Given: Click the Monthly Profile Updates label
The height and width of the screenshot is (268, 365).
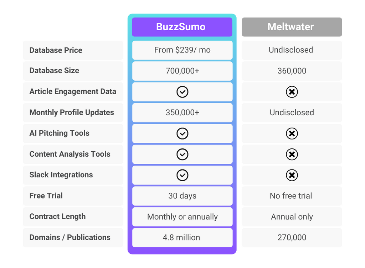Looking at the screenshot, I should tap(72, 112).
